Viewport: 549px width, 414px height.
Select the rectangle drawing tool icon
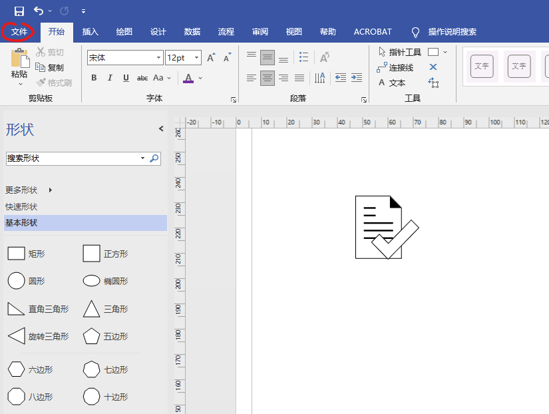pos(433,52)
